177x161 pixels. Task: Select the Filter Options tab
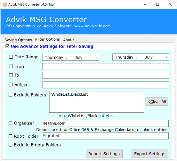click(48, 39)
